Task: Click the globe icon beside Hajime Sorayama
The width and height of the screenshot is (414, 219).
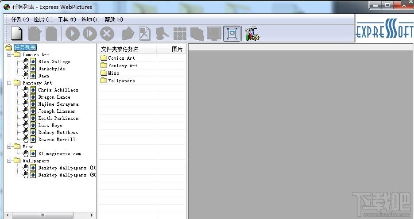Action: tap(33, 104)
